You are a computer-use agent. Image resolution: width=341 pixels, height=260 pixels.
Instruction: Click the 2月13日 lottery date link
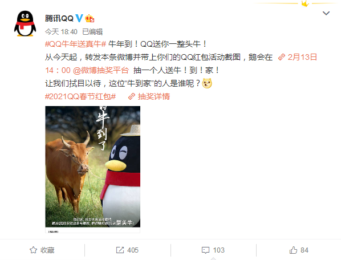point(297,57)
